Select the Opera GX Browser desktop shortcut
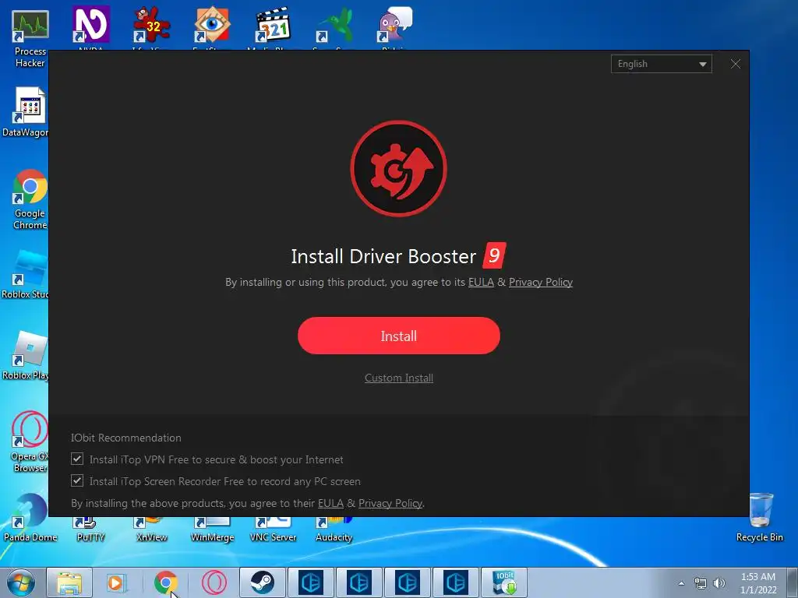 coord(30,441)
